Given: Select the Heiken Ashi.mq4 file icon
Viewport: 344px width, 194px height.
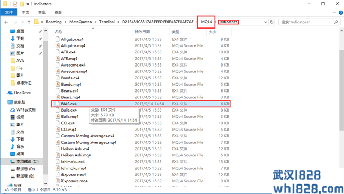Looking at the screenshot, I should click(x=57, y=155).
